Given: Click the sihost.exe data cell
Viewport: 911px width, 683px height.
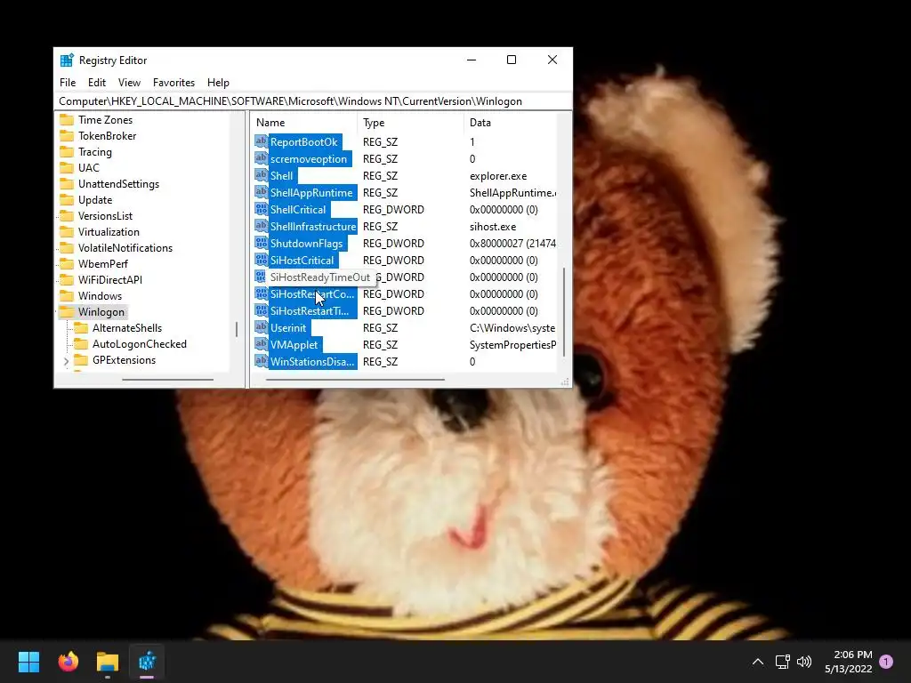Looking at the screenshot, I should 493,226.
